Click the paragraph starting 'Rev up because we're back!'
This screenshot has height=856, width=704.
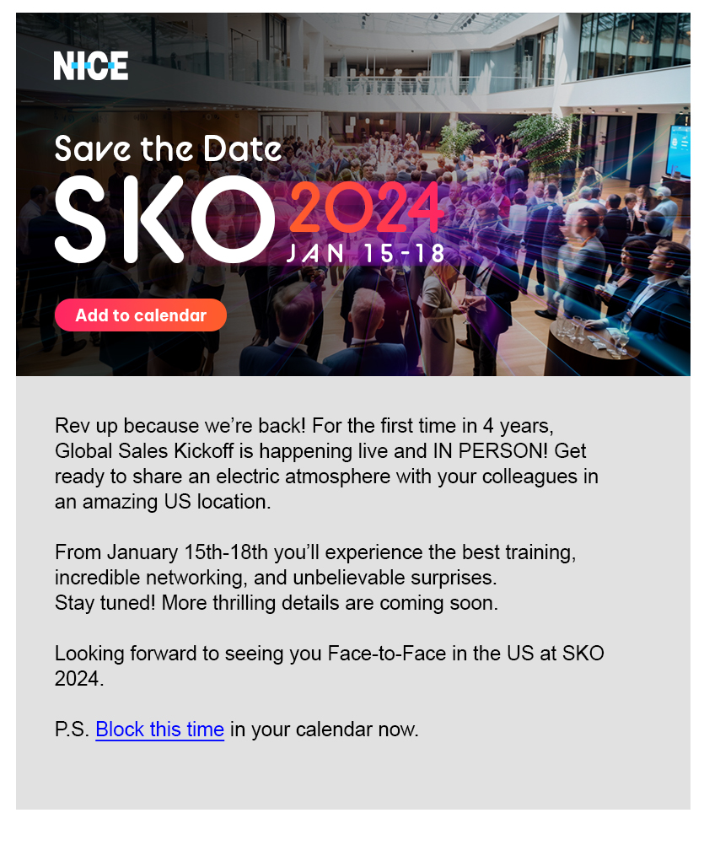[326, 464]
